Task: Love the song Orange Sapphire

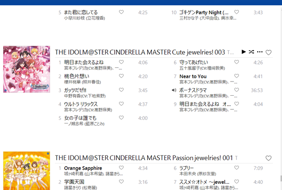Action: point(122,168)
